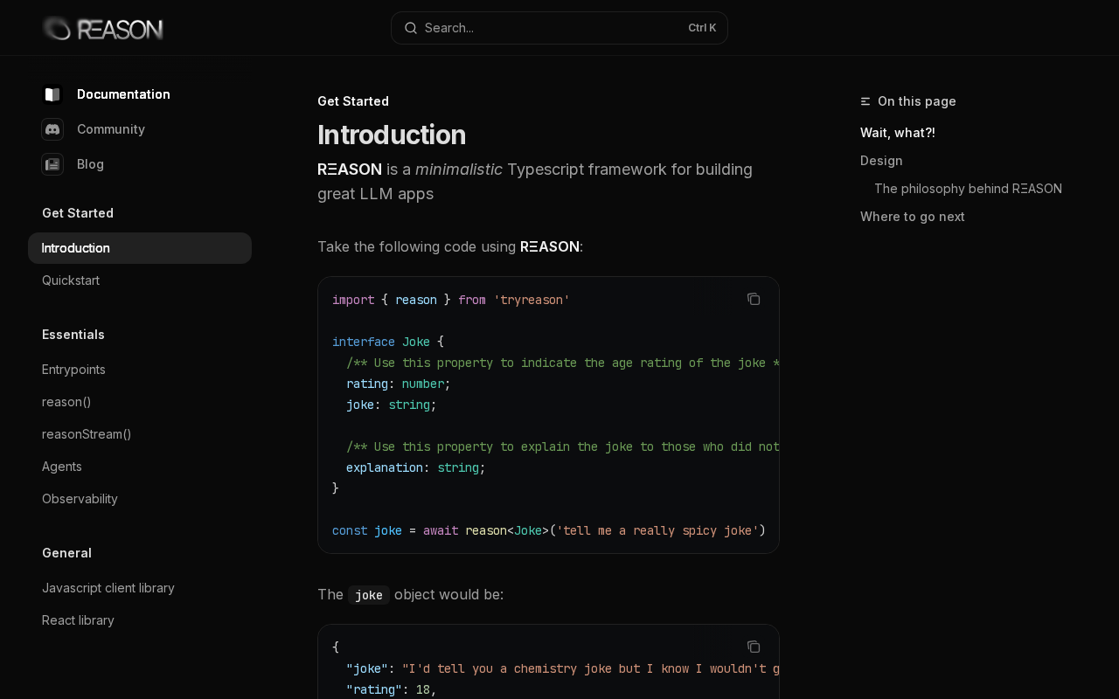Click the Blog newspaper icon
1119x699 pixels.
(x=52, y=164)
